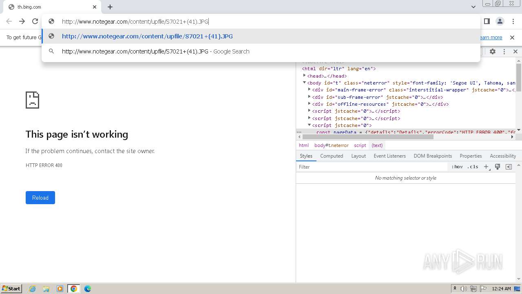Toggle the :hov element state button
Screen dimensions: 522x294
tap(457, 167)
